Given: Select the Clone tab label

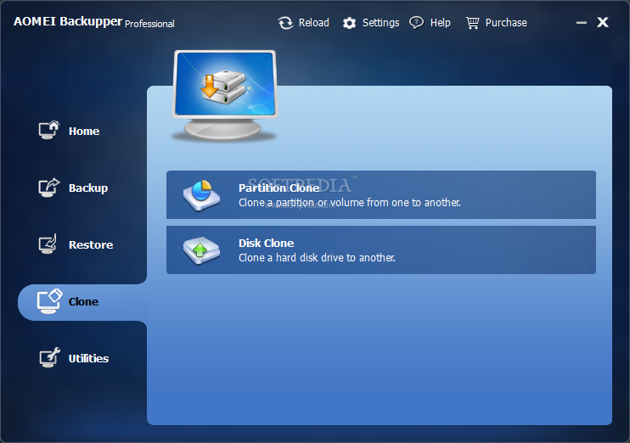Looking at the screenshot, I should 83,301.
